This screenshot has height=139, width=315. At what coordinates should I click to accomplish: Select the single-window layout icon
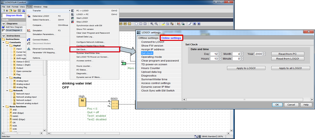coord(136,24)
